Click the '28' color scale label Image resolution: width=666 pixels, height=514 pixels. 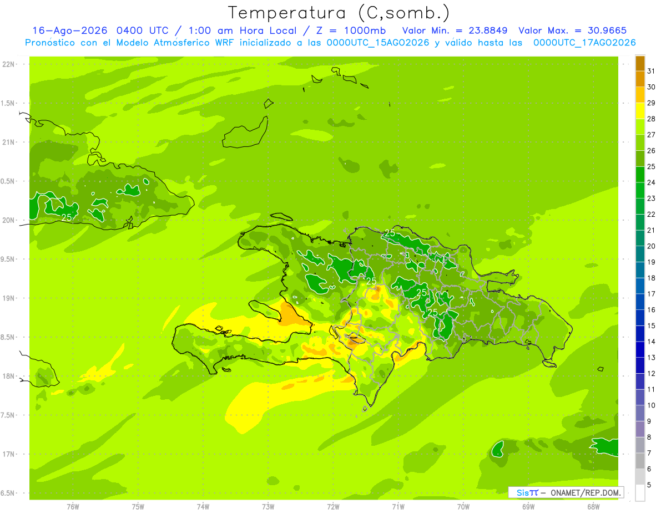pos(651,119)
